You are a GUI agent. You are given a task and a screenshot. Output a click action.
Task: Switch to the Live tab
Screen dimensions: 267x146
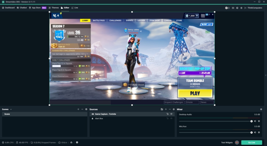[x=74, y=8]
